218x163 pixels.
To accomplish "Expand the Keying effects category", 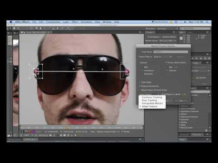I will (179, 122).
